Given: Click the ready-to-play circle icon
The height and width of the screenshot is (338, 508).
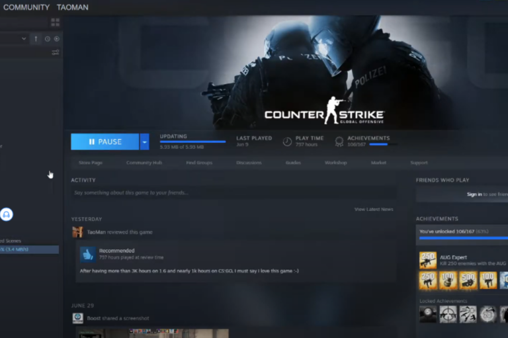Looking at the screenshot, I should tap(57, 39).
